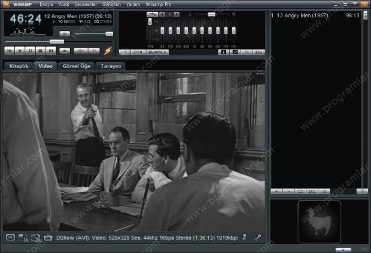Image resolution: width=371 pixels, height=253 pixels.
Task: Remove items with the playlist minus button
Action: [x=288, y=192]
